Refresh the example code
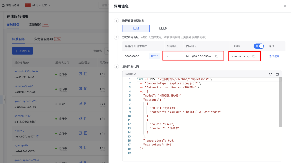Viewport: 291px width, 163px height. pyautogui.click(x=270, y=74)
